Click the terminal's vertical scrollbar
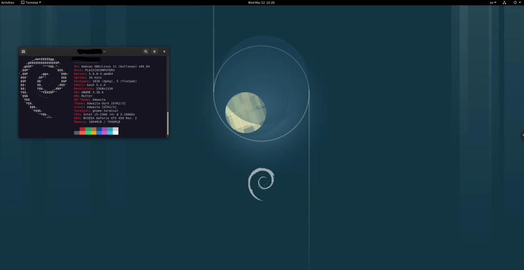Viewport: 524px width, 270px height. click(167, 121)
